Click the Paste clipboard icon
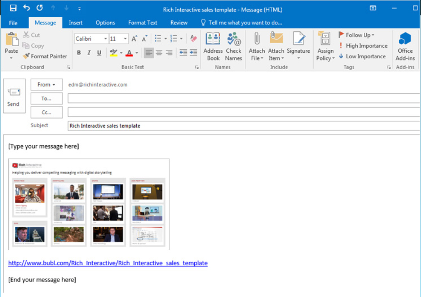This screenshot has height=297, width=421. (12, 39)
